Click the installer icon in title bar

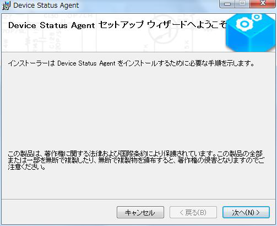pos(6,6)
